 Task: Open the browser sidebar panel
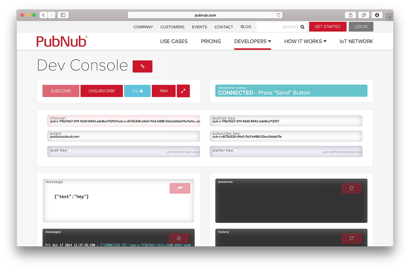(x=63, y=15)
